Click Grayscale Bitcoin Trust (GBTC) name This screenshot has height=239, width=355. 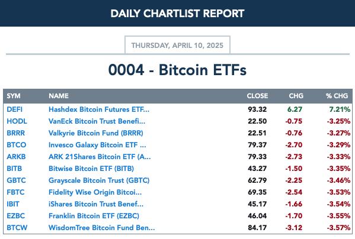coord(99,180)
